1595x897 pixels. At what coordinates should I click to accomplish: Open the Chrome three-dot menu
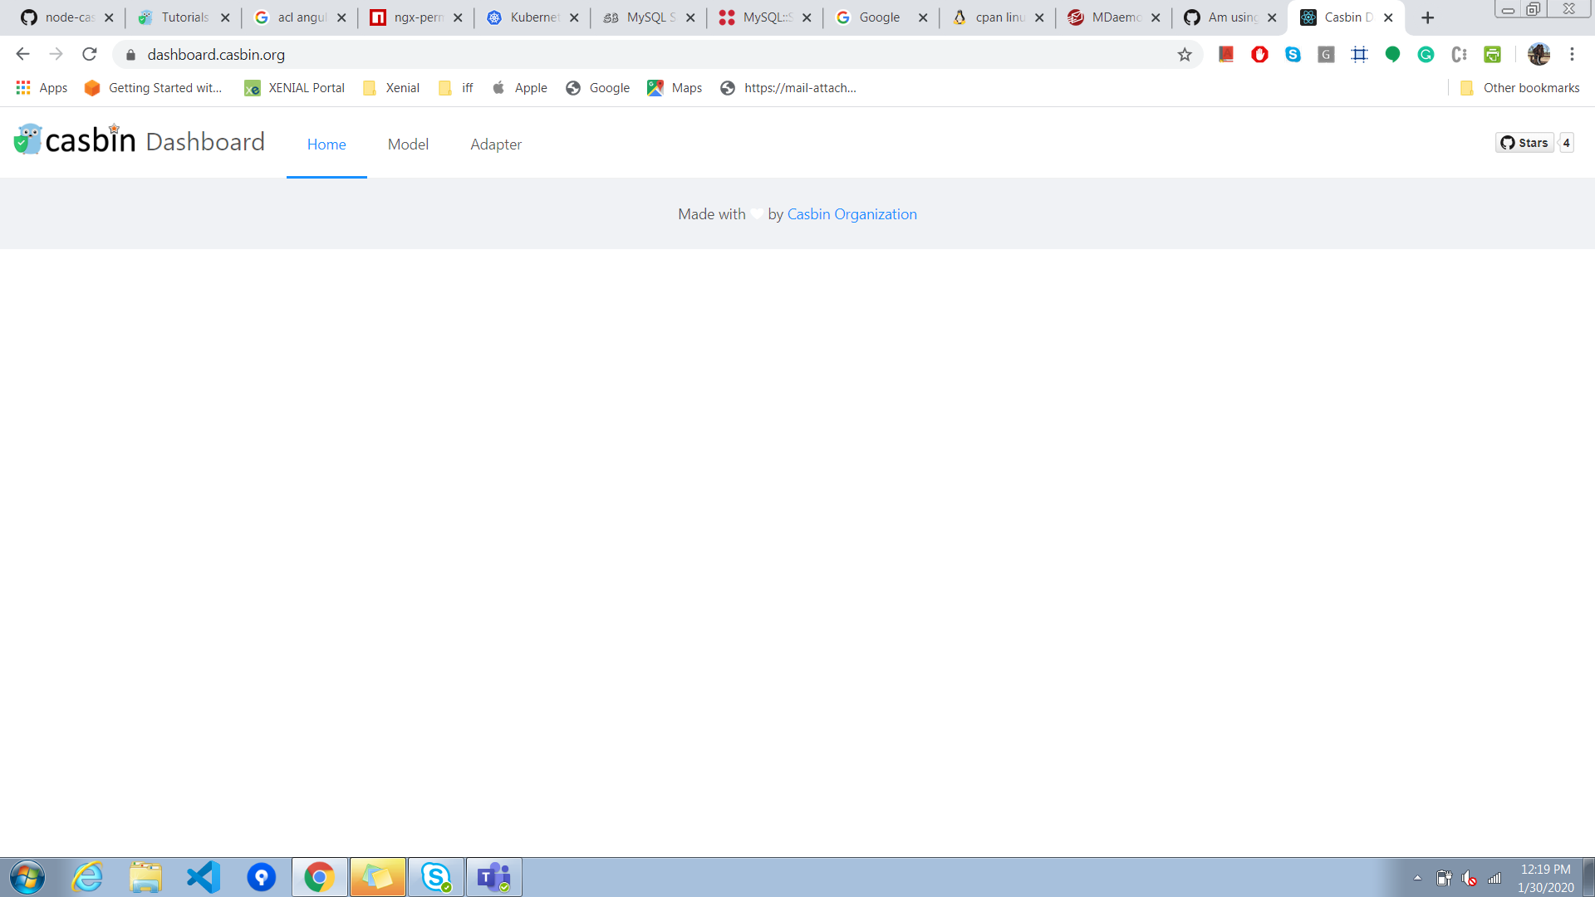[x=1572, y=54]
